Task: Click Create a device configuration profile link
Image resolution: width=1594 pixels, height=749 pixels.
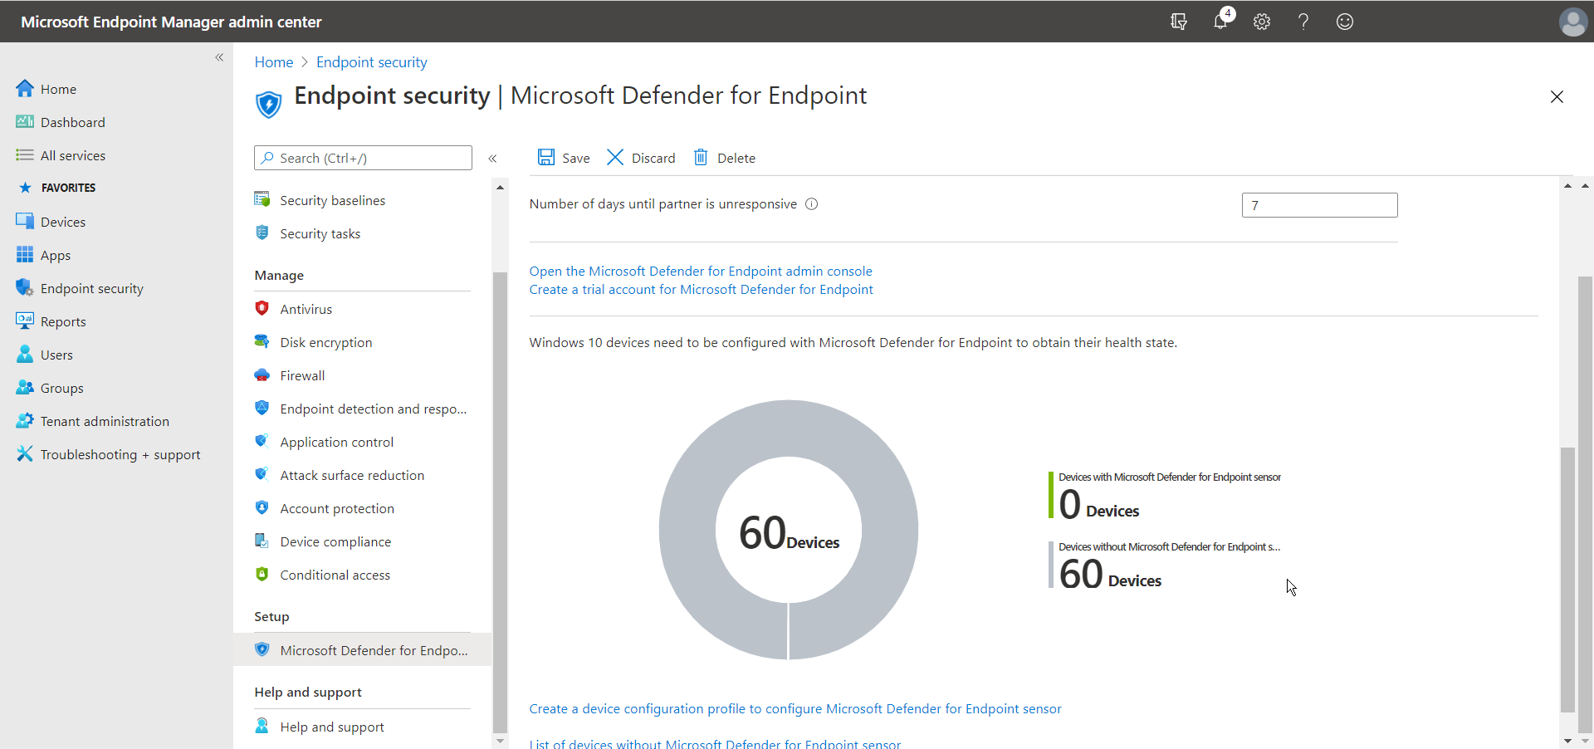Action: pyautogui.click(x=795, y=708)
